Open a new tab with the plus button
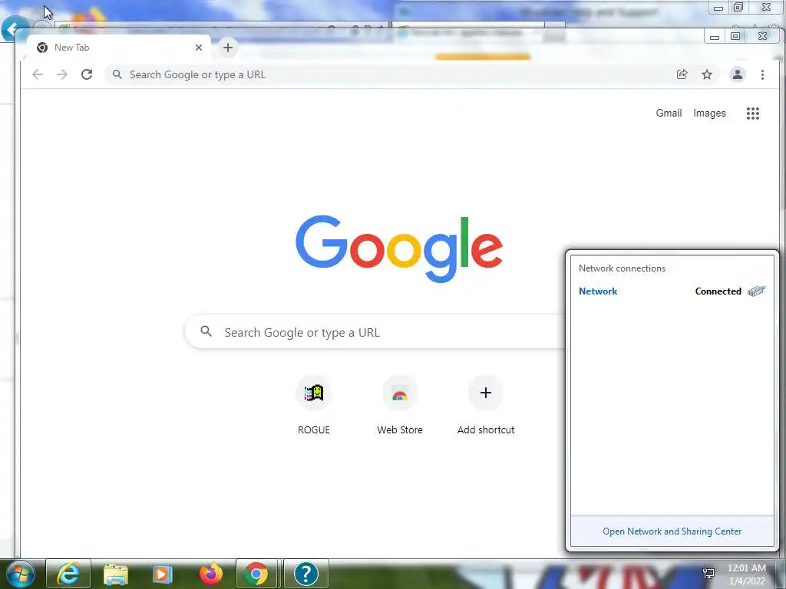 (227, 48)
